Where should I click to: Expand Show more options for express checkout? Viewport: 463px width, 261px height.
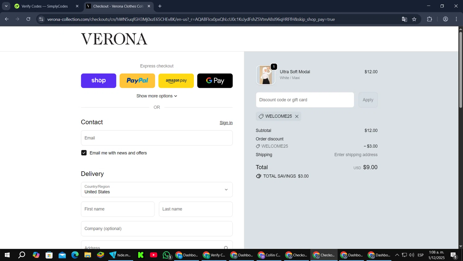click(157, 96)
